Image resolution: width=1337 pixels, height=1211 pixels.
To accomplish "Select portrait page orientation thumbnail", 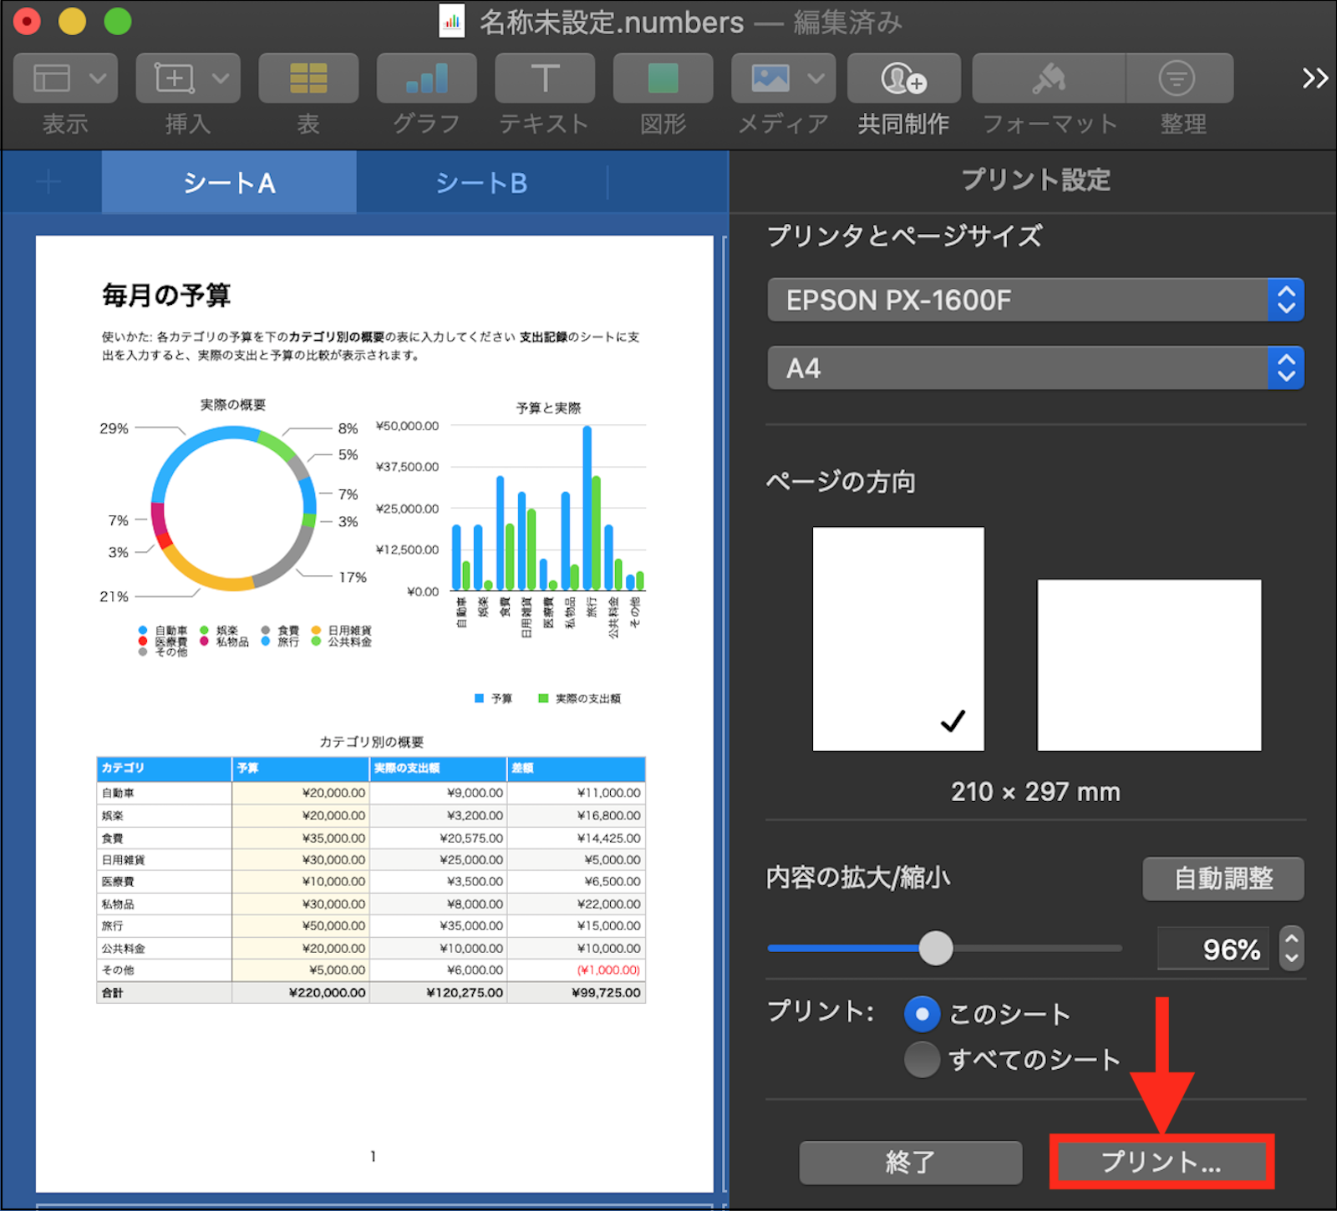I will point(898,639).
